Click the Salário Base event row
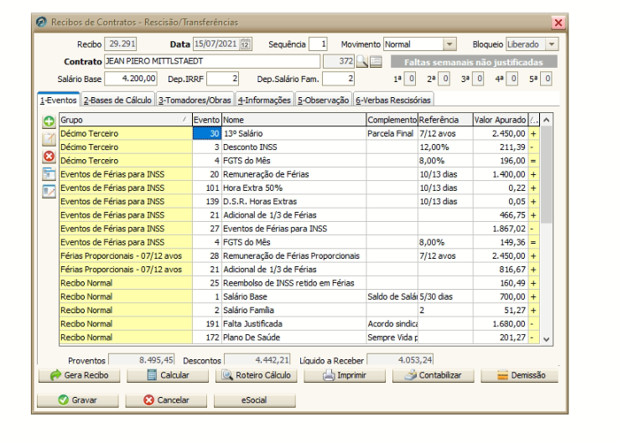 299,296
